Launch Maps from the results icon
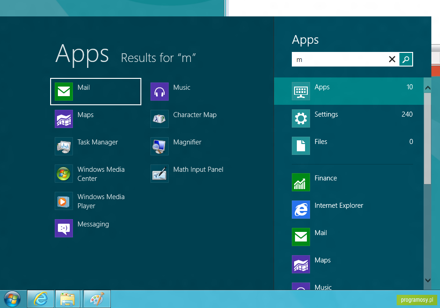The height and width of the screenshot is (308, 440). 64,119
